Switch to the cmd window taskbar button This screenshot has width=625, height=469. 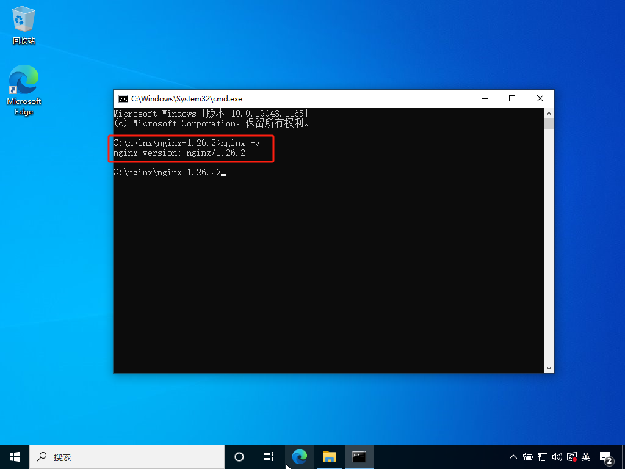point(359,457)
